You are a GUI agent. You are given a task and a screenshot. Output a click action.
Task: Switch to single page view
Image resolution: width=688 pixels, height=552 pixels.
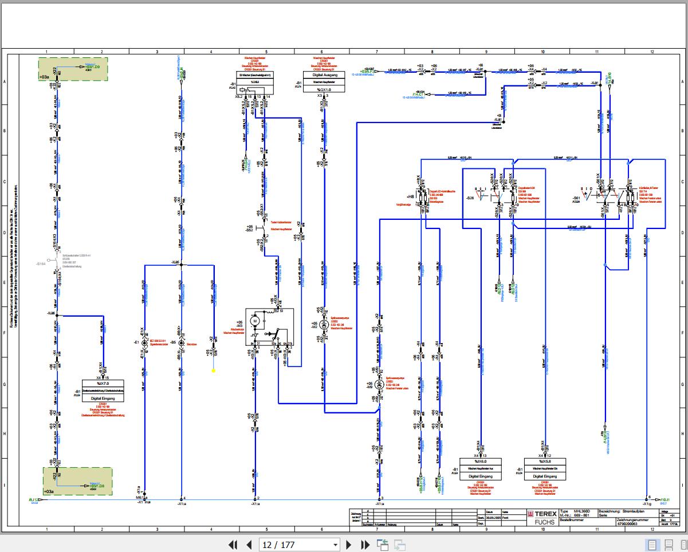[x=652, y=545]
